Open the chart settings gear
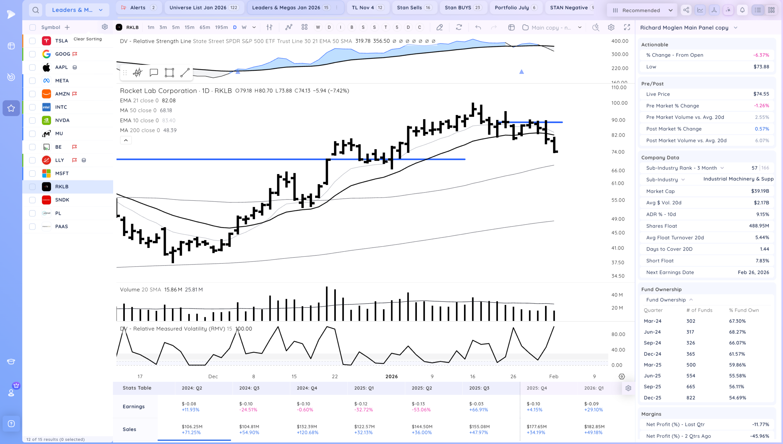 (611, 27)
